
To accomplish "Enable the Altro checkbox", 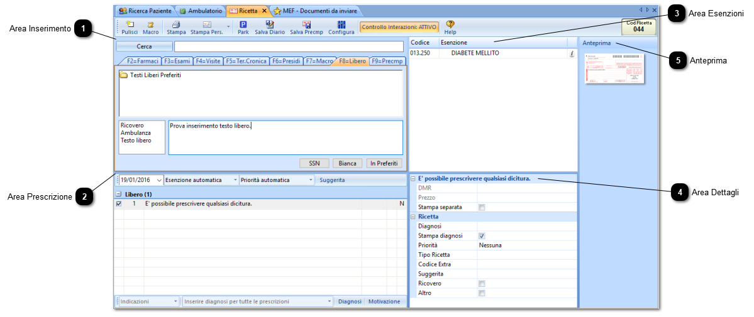I will 482,293.
